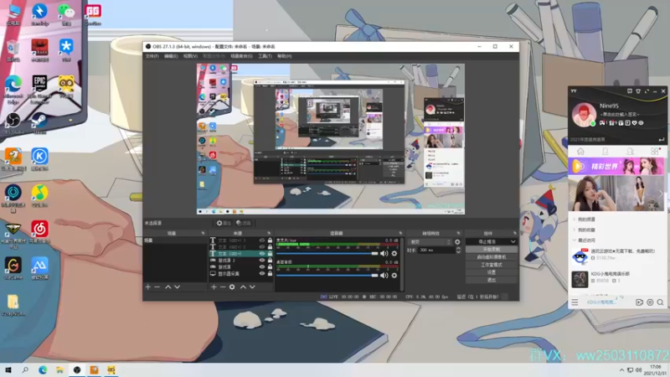
Task: Pop out the sources dock panel
Action: [269, 233]
